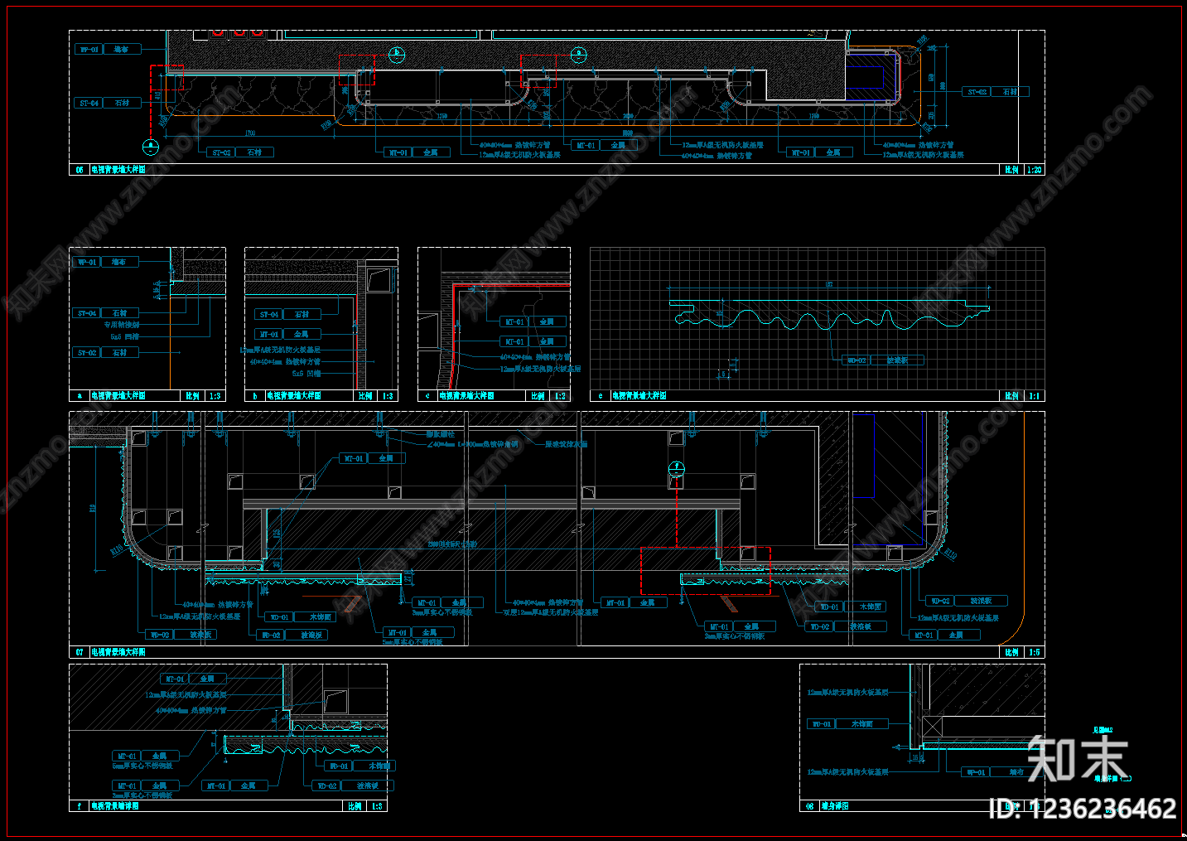1187x841 pixels.
Task: Click the 1:5 scale value of drawing 07
Action: pyautogui.click(x=1034, y=652)
